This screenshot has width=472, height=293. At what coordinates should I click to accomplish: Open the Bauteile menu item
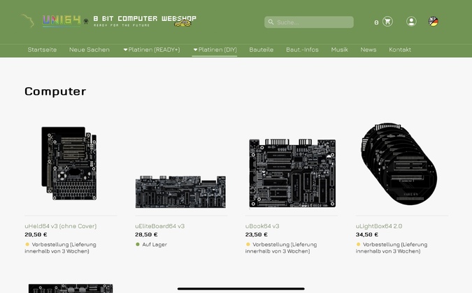click(262, 50)
